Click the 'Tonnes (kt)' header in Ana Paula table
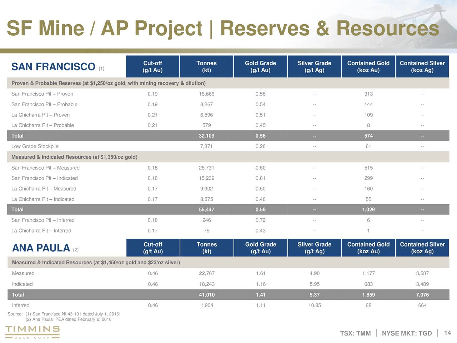457x343 pixels. pos(207,248)
